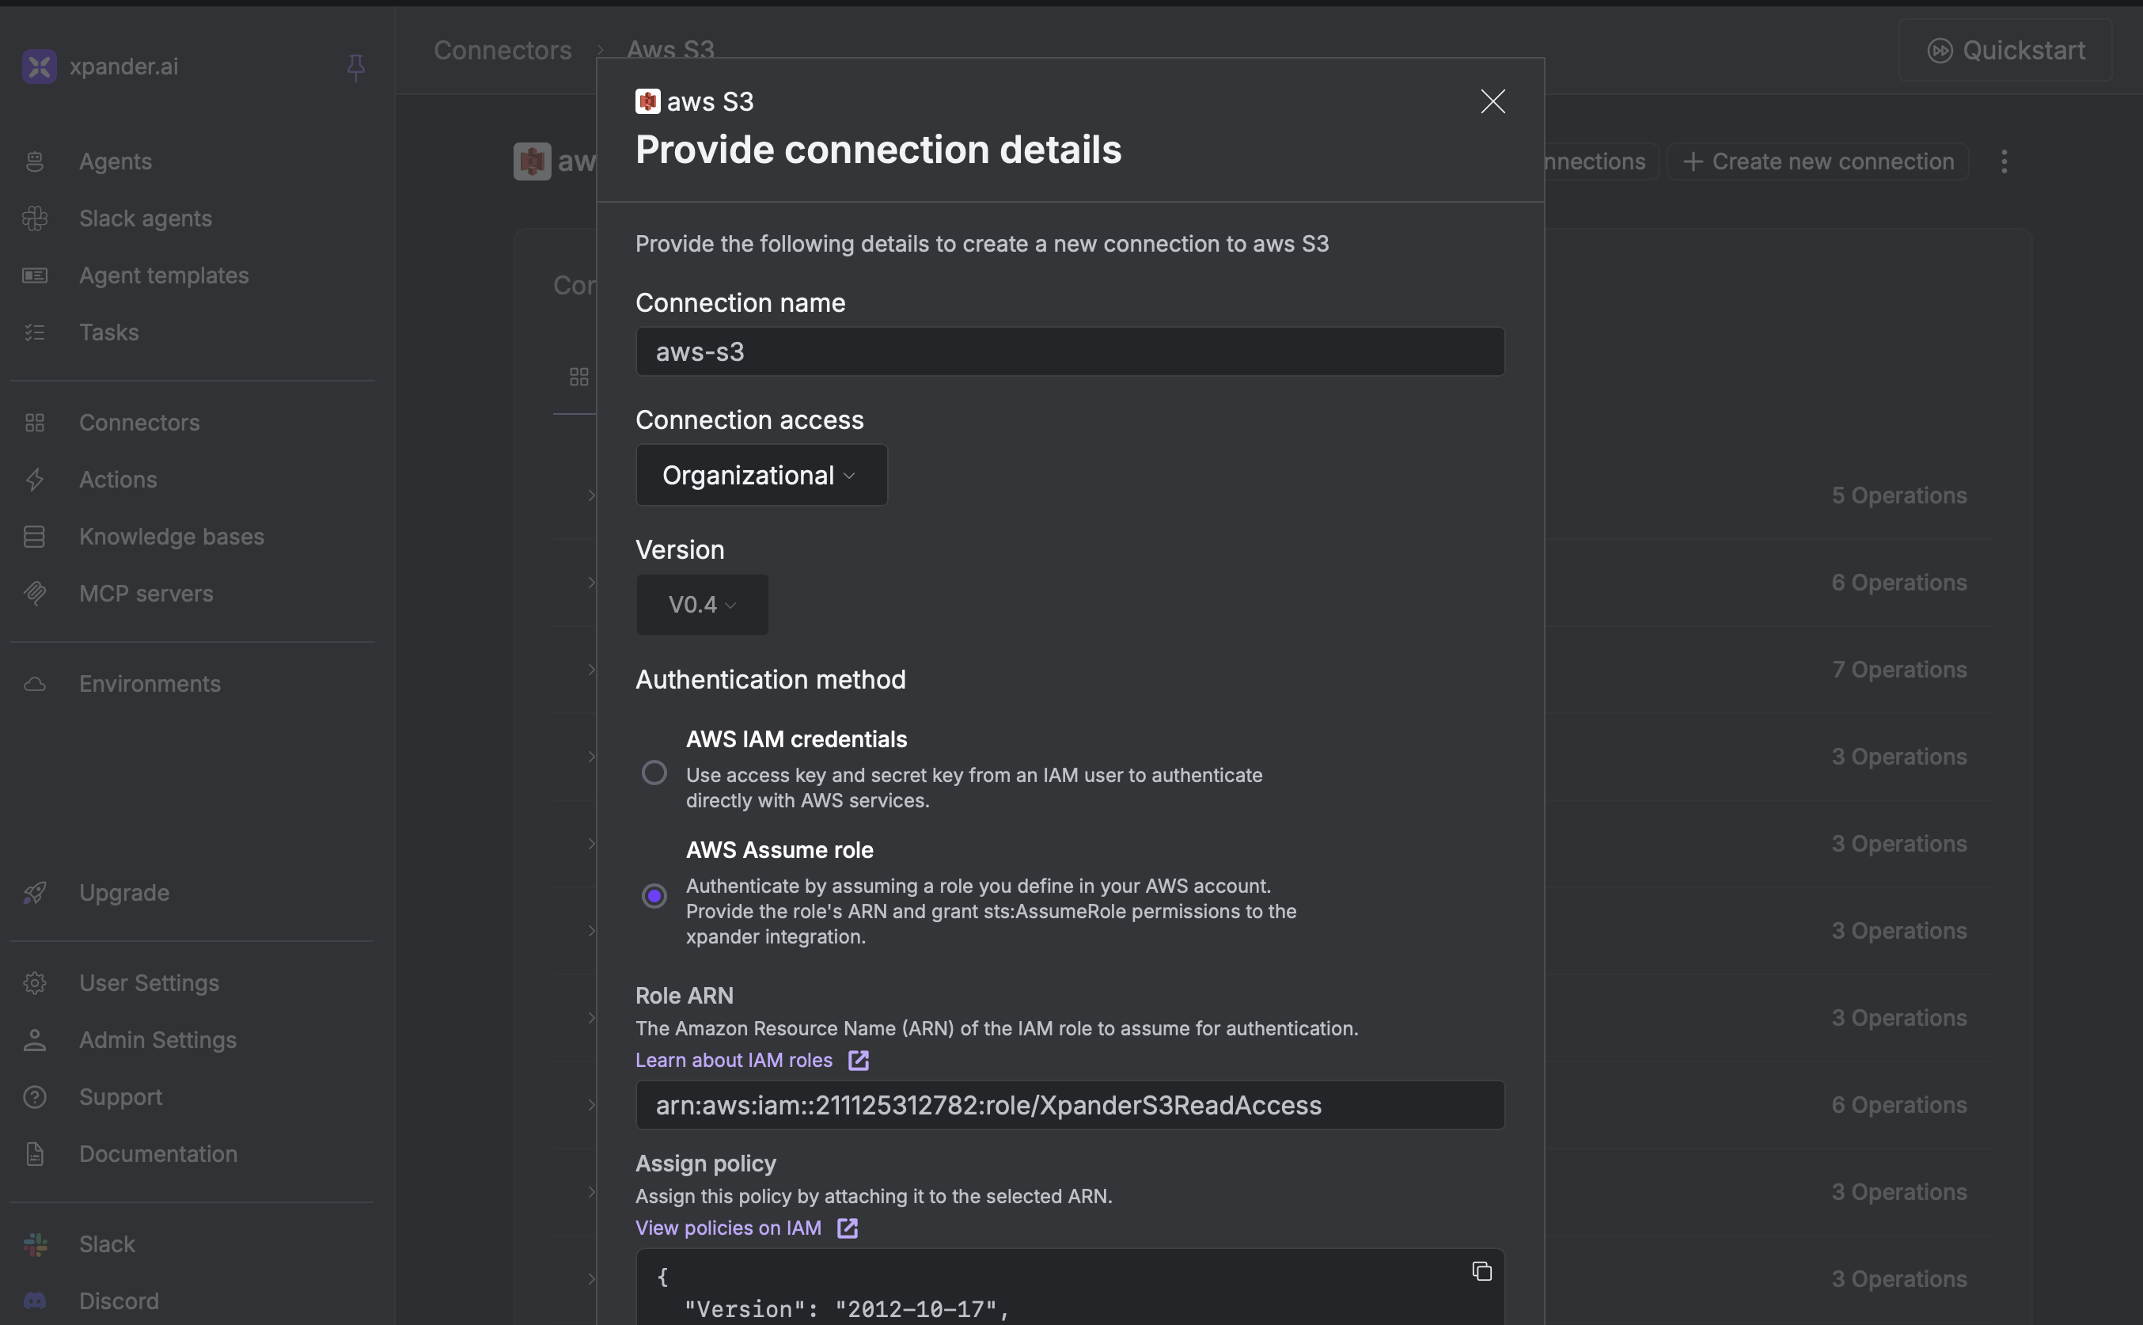Click the Connectors grid icon
Viewport: 2143px width, 1325px height.
click(35, 422)
